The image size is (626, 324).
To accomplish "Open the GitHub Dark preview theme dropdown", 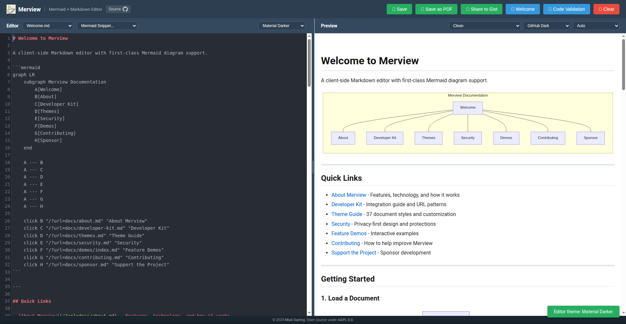I will [546, 26].
